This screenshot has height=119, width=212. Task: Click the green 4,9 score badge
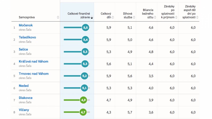[x=83, y=100]
